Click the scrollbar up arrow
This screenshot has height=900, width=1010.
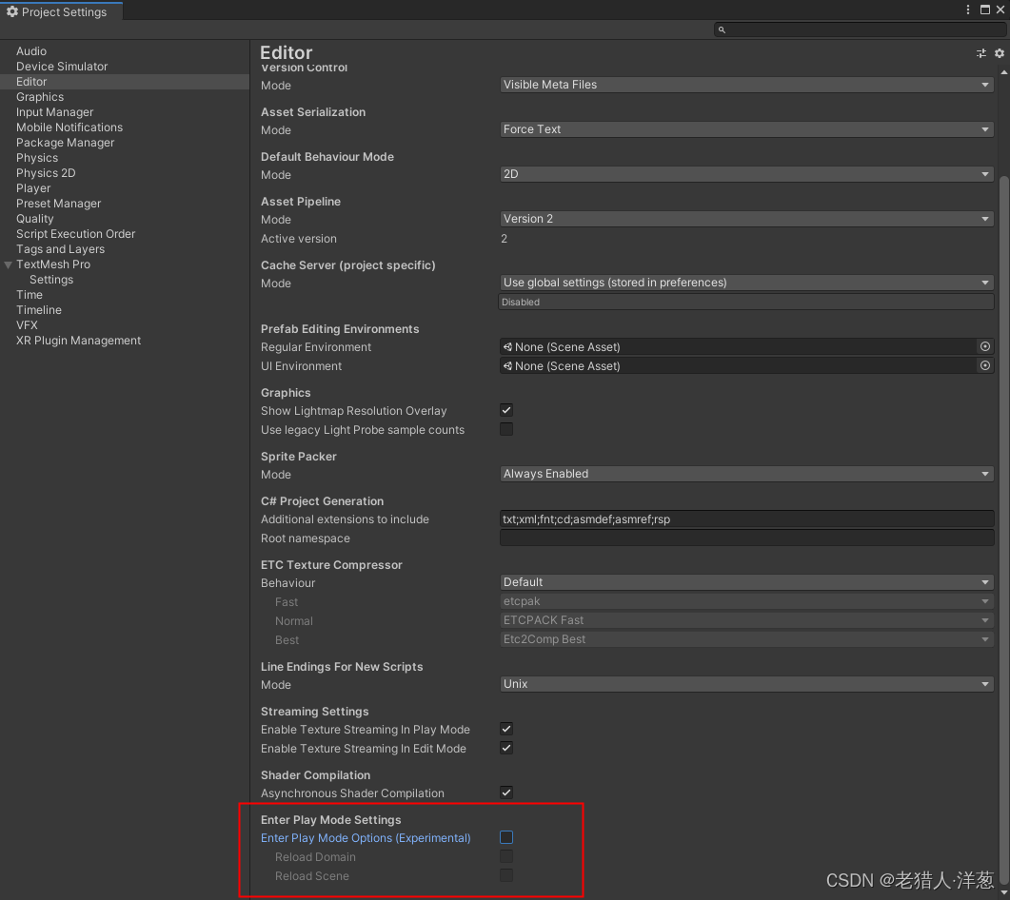point(1003,72)
